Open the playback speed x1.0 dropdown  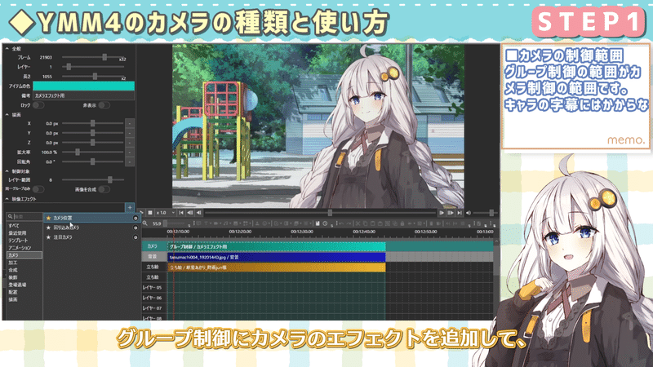166,213
